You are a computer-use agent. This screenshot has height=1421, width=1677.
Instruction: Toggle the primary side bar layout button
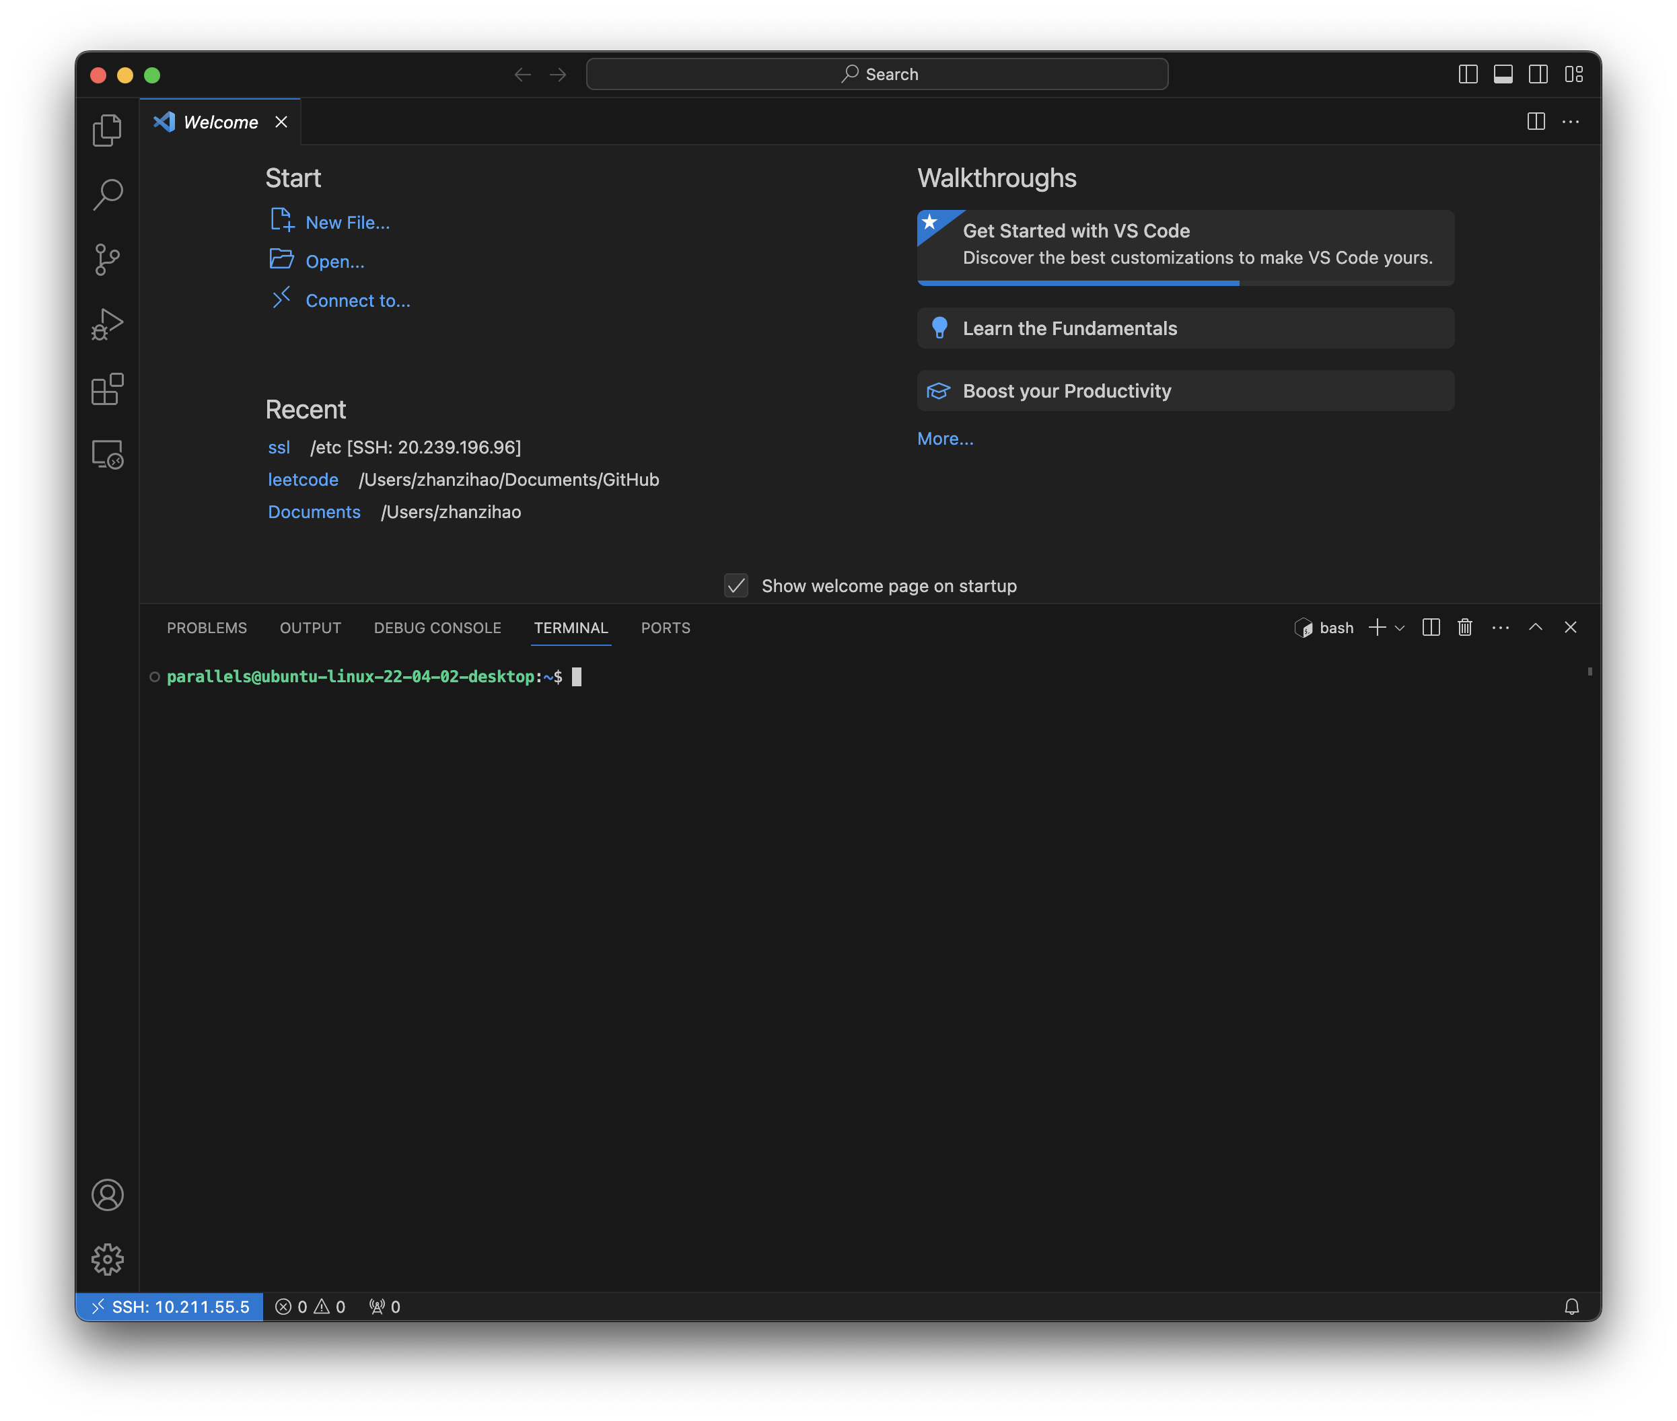coord(1468,74)
